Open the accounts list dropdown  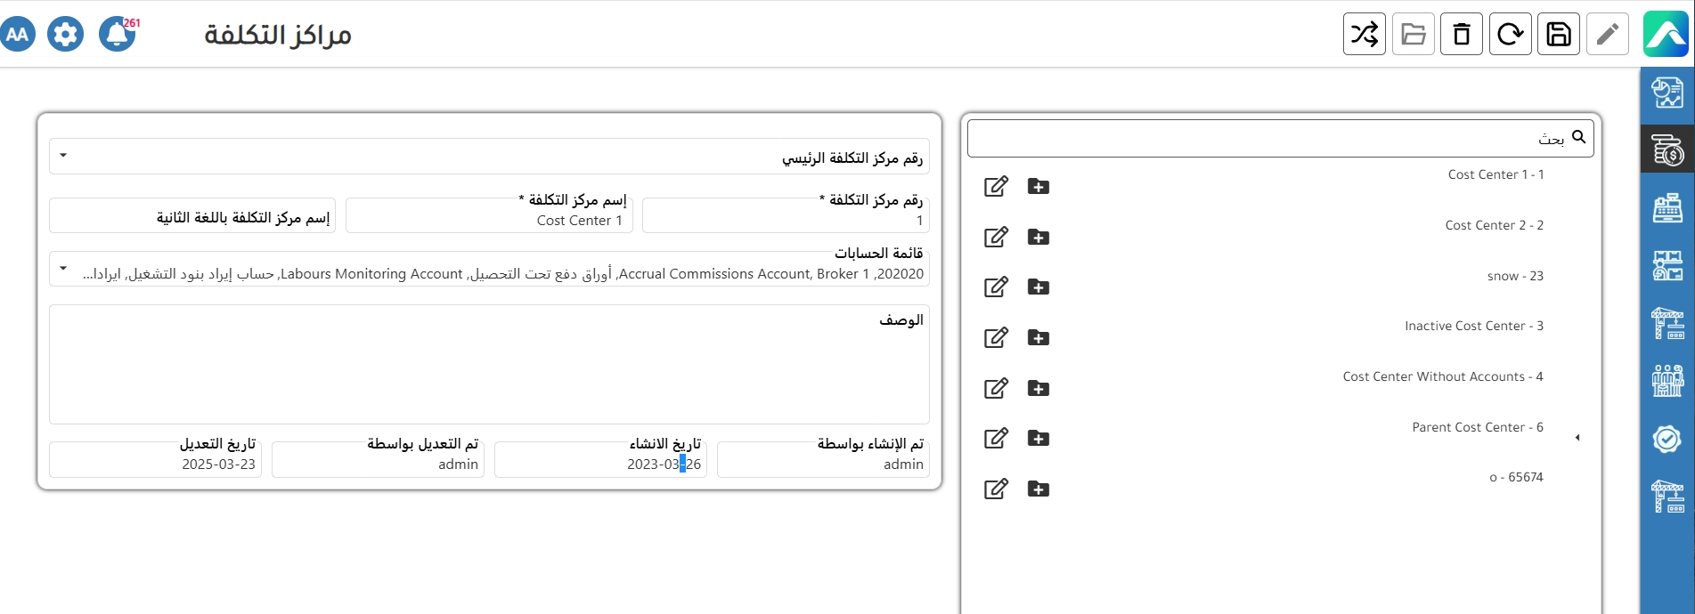coord(63,268)
